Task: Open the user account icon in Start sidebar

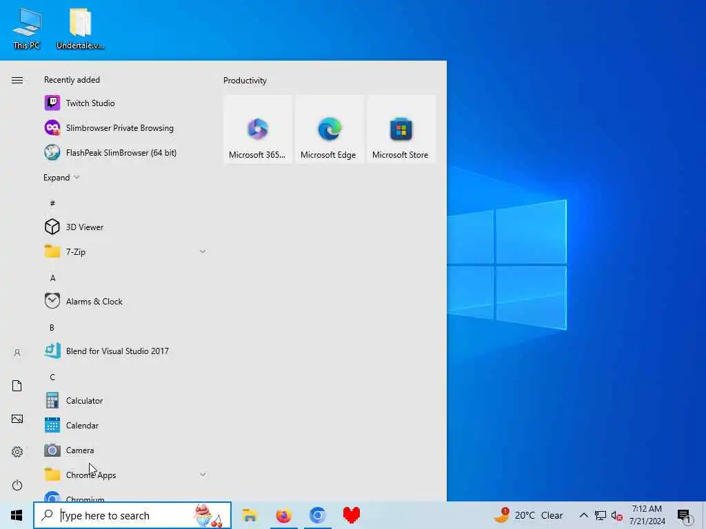Action: coord(17,353)
